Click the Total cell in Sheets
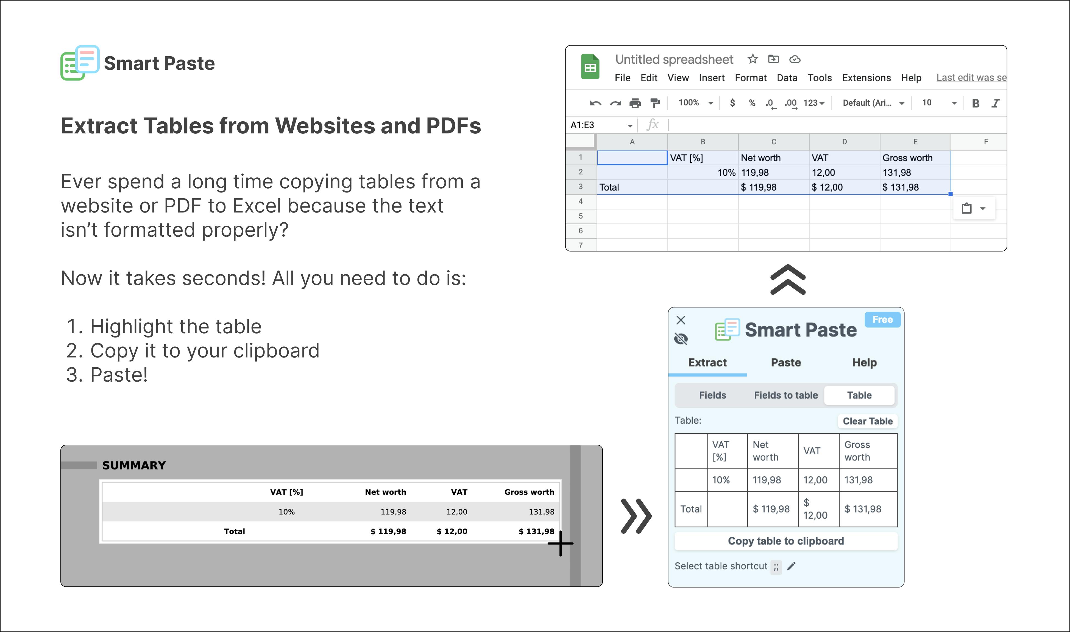Screen dimensions: 1070x632 [x=632, y=187]
